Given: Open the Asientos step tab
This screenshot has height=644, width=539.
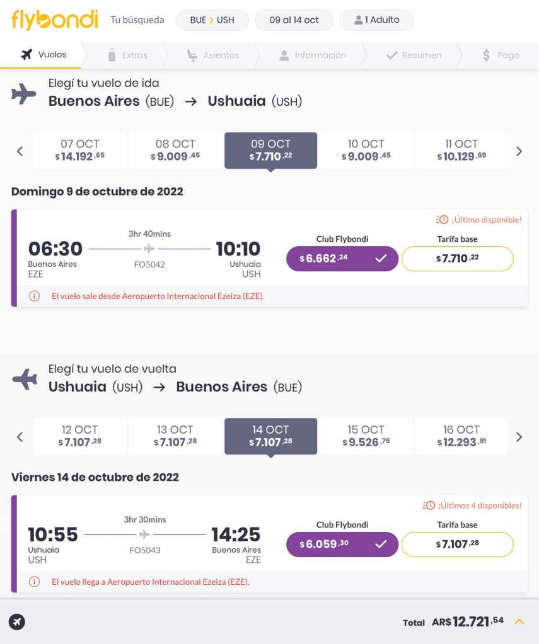Looking at the screenshot, I should tap(213, 55).
